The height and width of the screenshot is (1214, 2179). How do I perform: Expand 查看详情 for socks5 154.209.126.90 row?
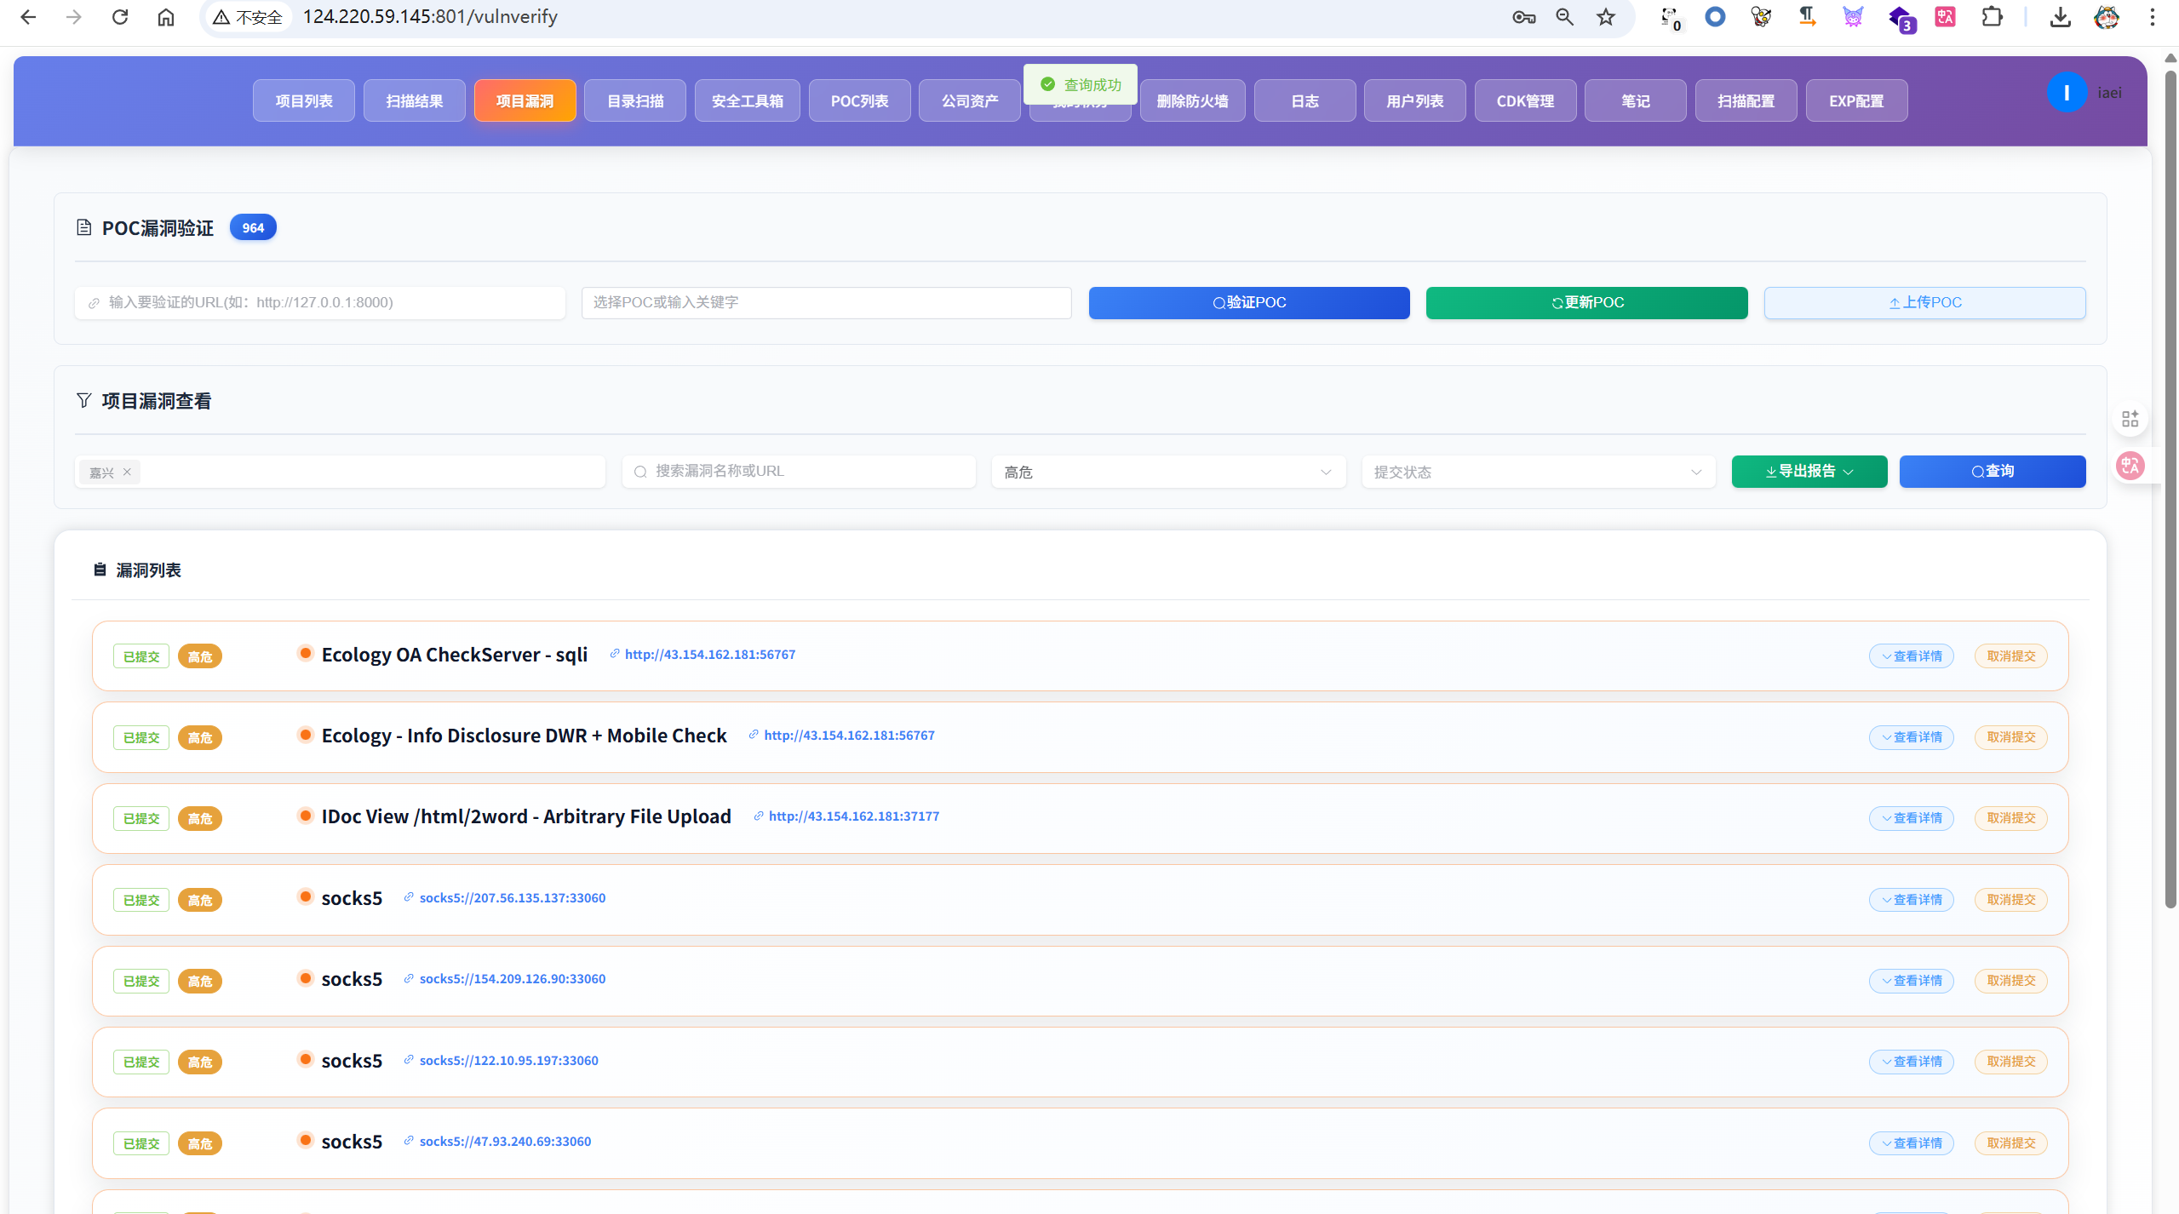click(1912, 981)
